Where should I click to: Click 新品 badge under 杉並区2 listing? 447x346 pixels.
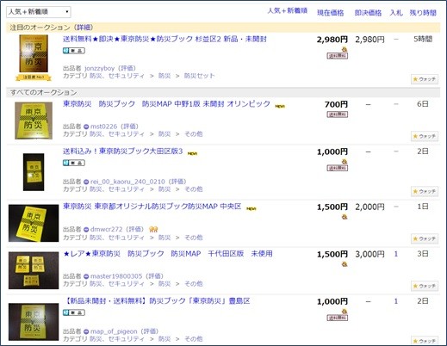tap(74, 51)
